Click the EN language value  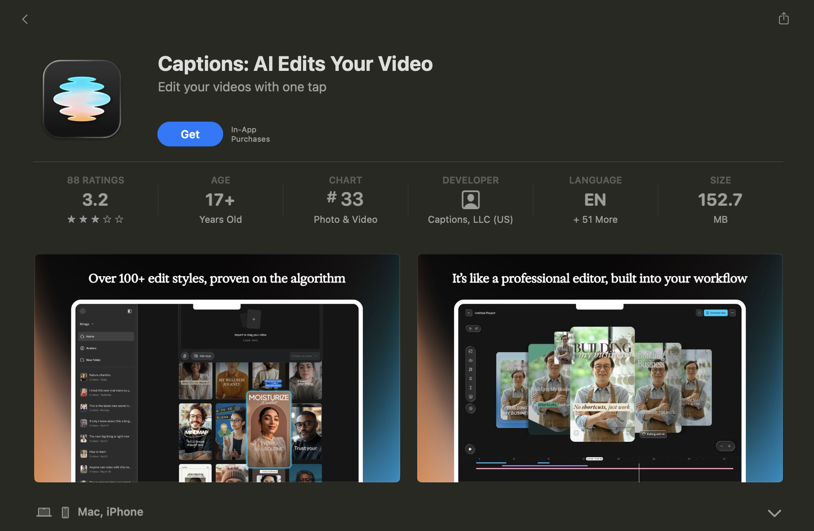595,200
